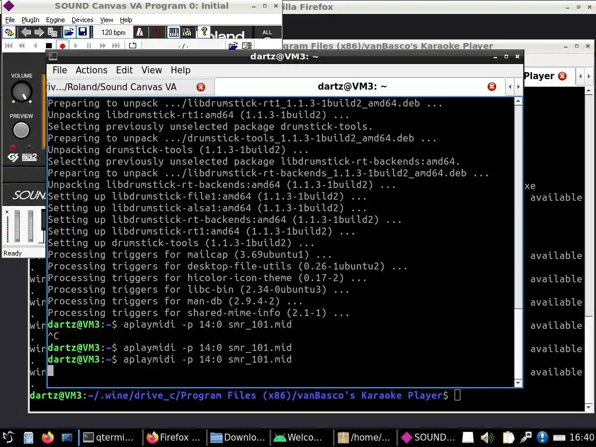Screen dimensions: 596x447
Task: Switch to the Downlo... taskbar window
Action: coord(238,438)
